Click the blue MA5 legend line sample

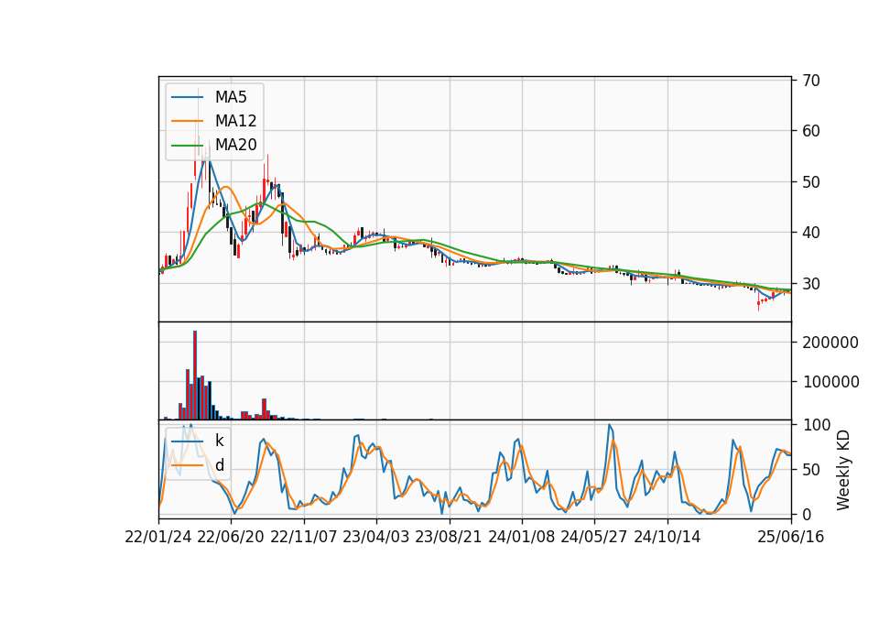(187, 97)
